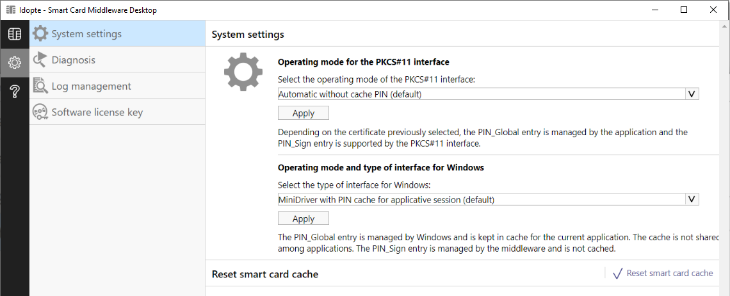Screen dimensions: 730x296
Task: Select the gear settings sidebar icon
Action: pos(15,62)
